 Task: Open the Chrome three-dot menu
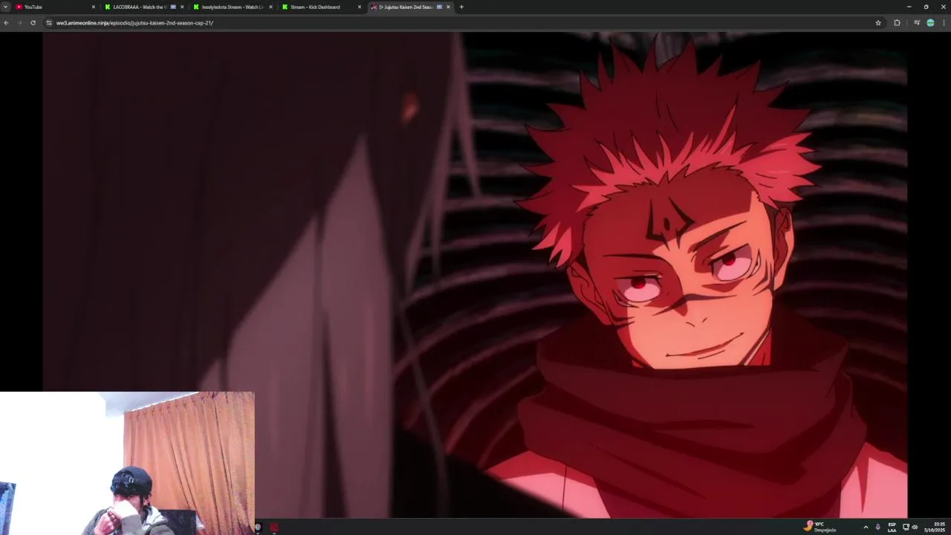pyautogui.click(x=944, y=23)
